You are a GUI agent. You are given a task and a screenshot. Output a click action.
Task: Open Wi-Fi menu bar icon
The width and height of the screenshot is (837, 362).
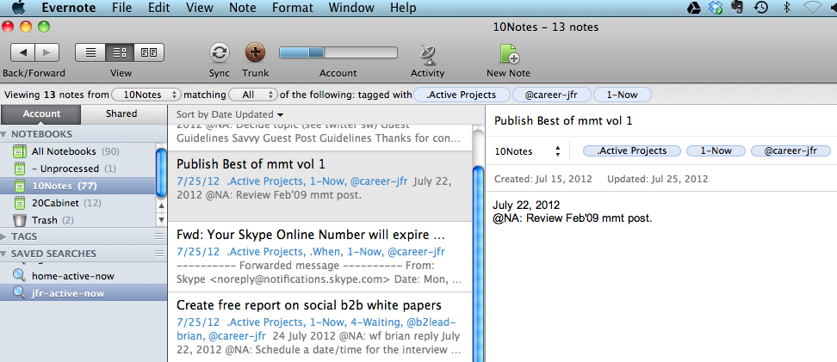[x=814, y=8]
